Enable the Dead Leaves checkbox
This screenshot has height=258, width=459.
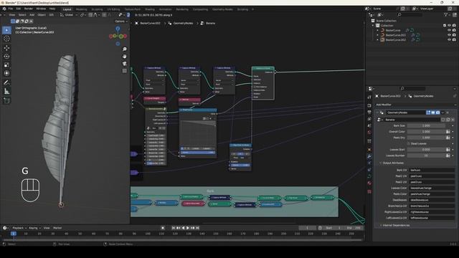409,143
